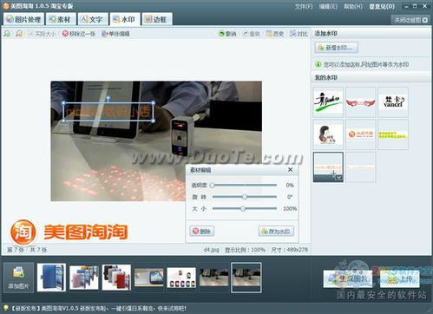
Task: Select the yellow text watermark thumbnail
Action: [x=393, y=134]
